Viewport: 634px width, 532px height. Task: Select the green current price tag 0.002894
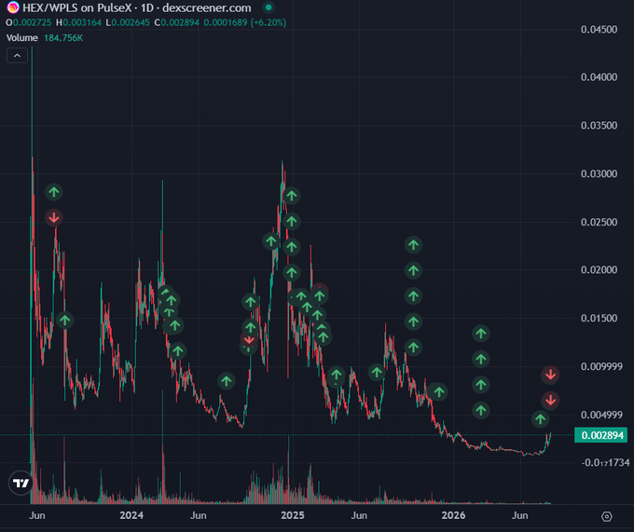click(x=600, y=435)
